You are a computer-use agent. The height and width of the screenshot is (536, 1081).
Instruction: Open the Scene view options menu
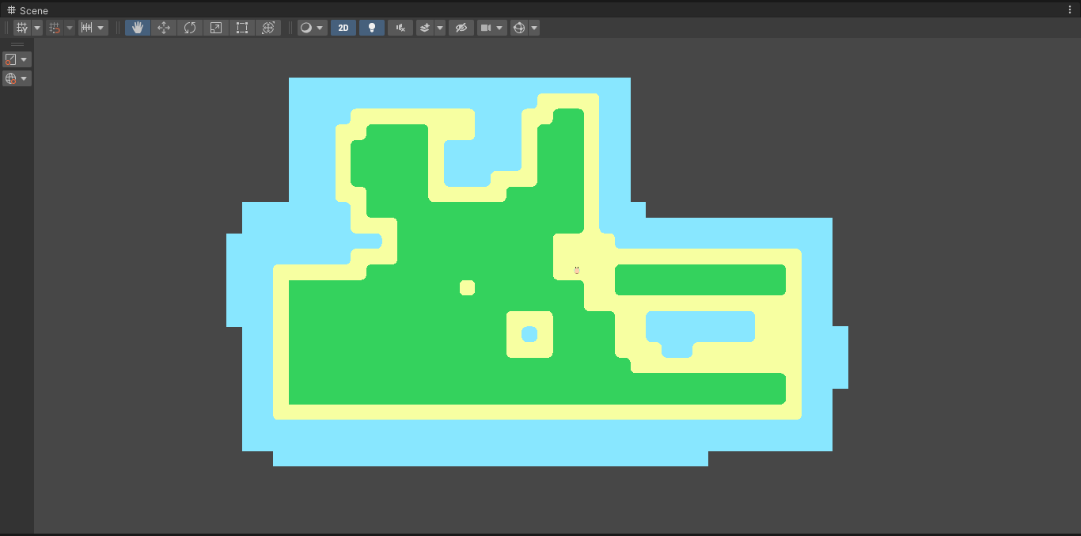(x=1071, y=9)
